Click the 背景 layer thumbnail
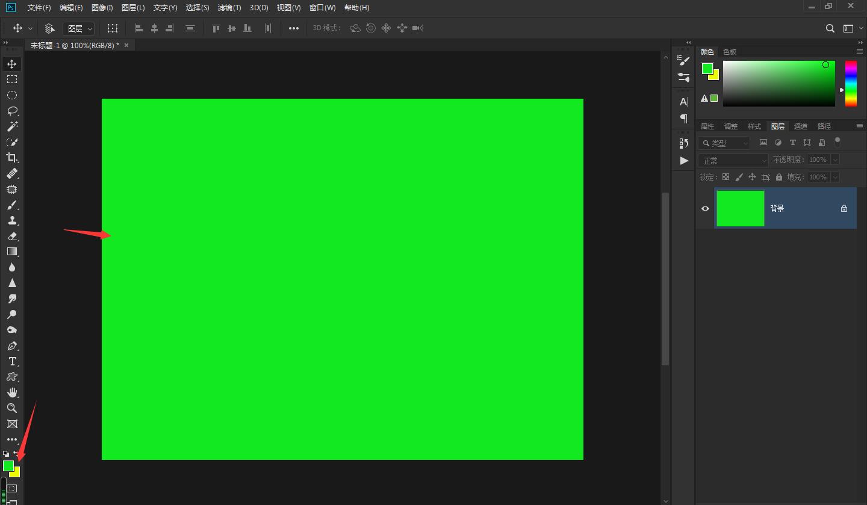 pos(740,208)
